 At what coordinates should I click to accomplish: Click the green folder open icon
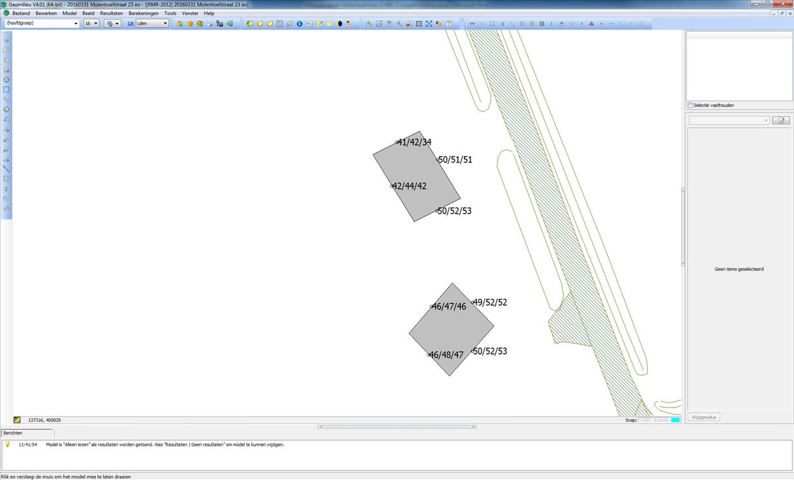click(x=250, y=24)
